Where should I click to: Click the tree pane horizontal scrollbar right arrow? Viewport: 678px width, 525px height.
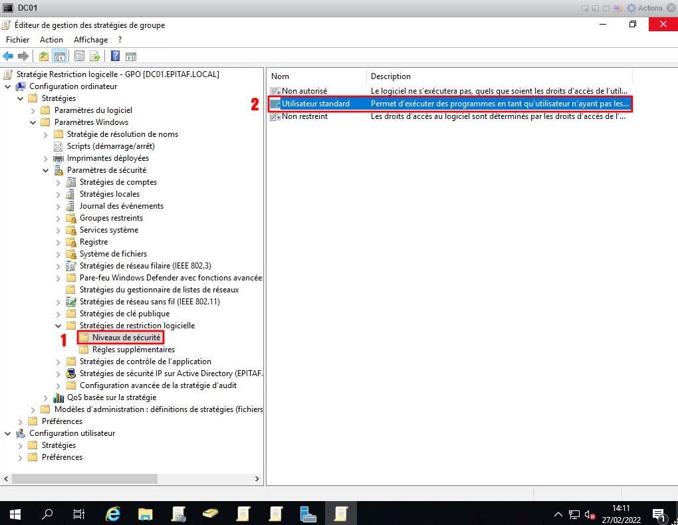tap(258, 478)
